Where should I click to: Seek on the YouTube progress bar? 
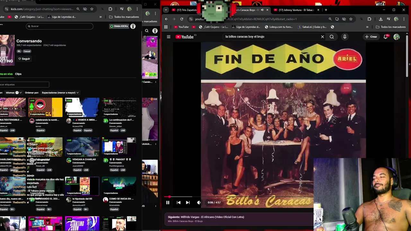(239, 197)
